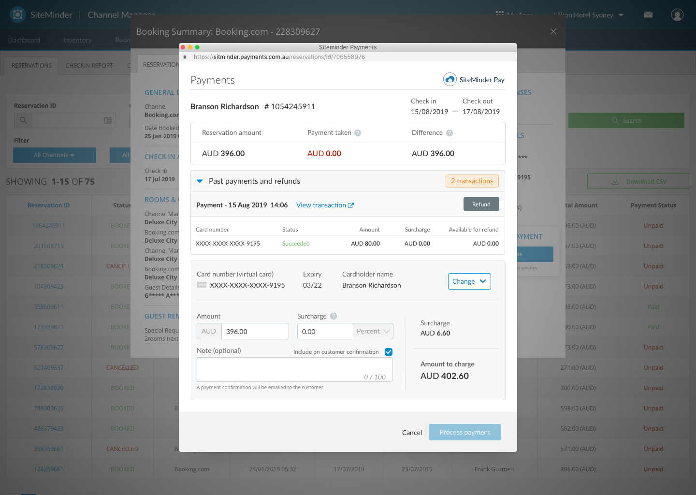Click the Note optional text area
The image size is (696, 495).
(295, 370)
